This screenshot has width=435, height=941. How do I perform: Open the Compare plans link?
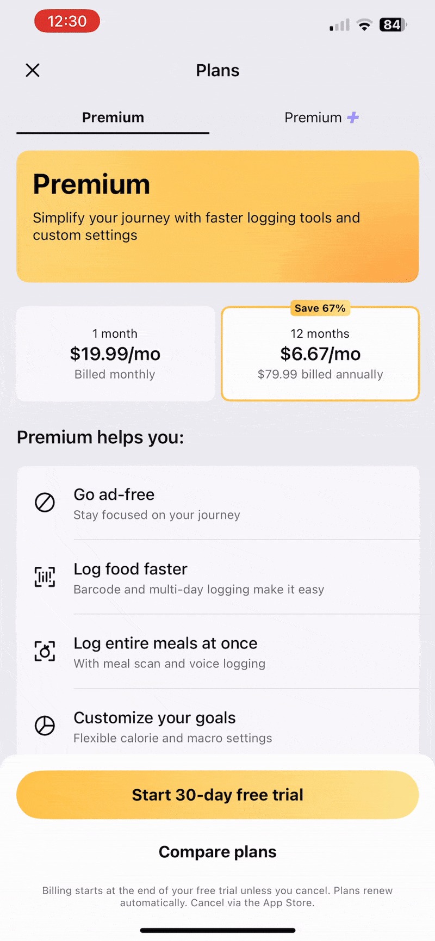point(217,852)
